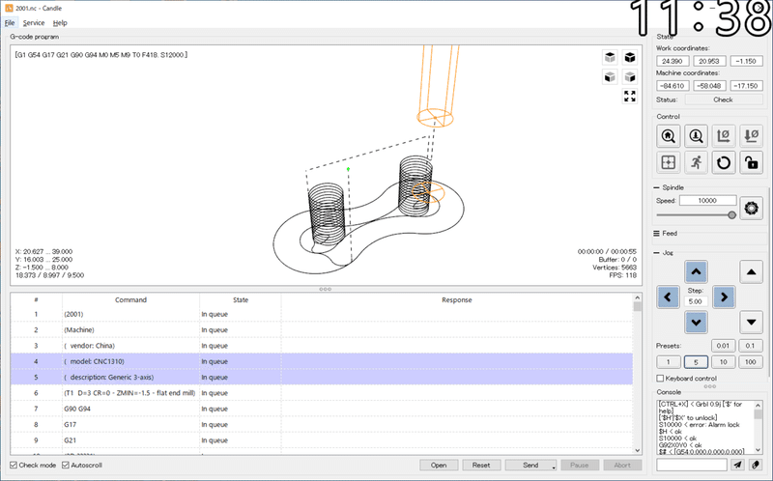Clear console with eraser icon
This screenshot has height=481, width=773.
click(x=756, y=465)
